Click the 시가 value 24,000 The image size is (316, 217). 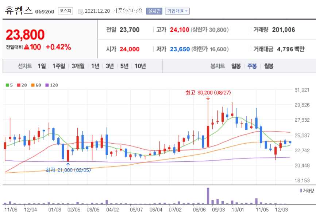coord(130,49)
